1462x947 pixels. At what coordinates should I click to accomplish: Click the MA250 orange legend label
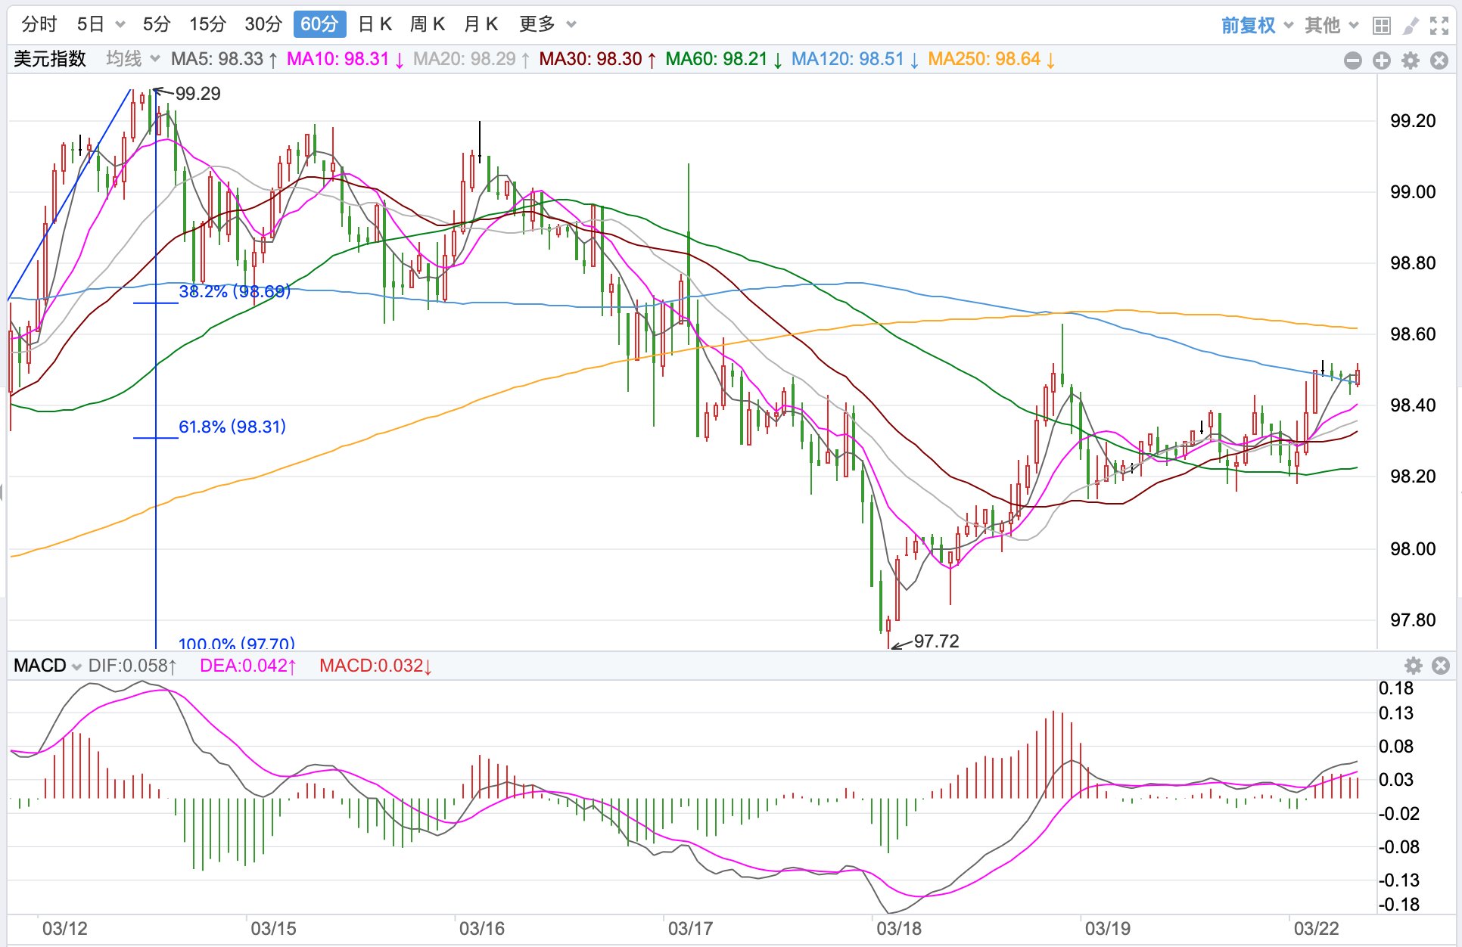point(991,59)
